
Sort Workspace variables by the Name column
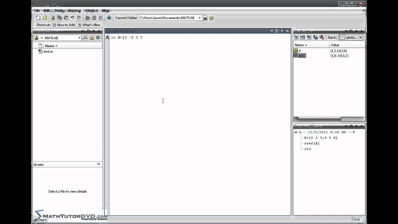pyautogui.click(x=311, y=45)
